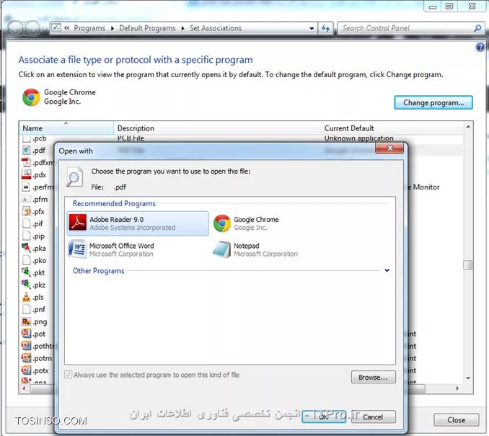This screenshot has height=436, width=489.
Task: Close the Set Associations window
Action: coord(457,420)
